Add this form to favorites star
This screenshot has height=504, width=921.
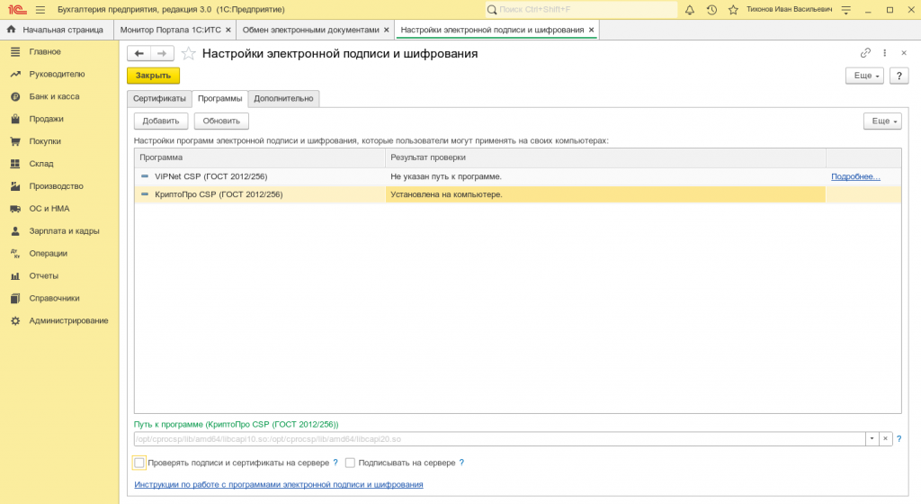coord(189,53)
